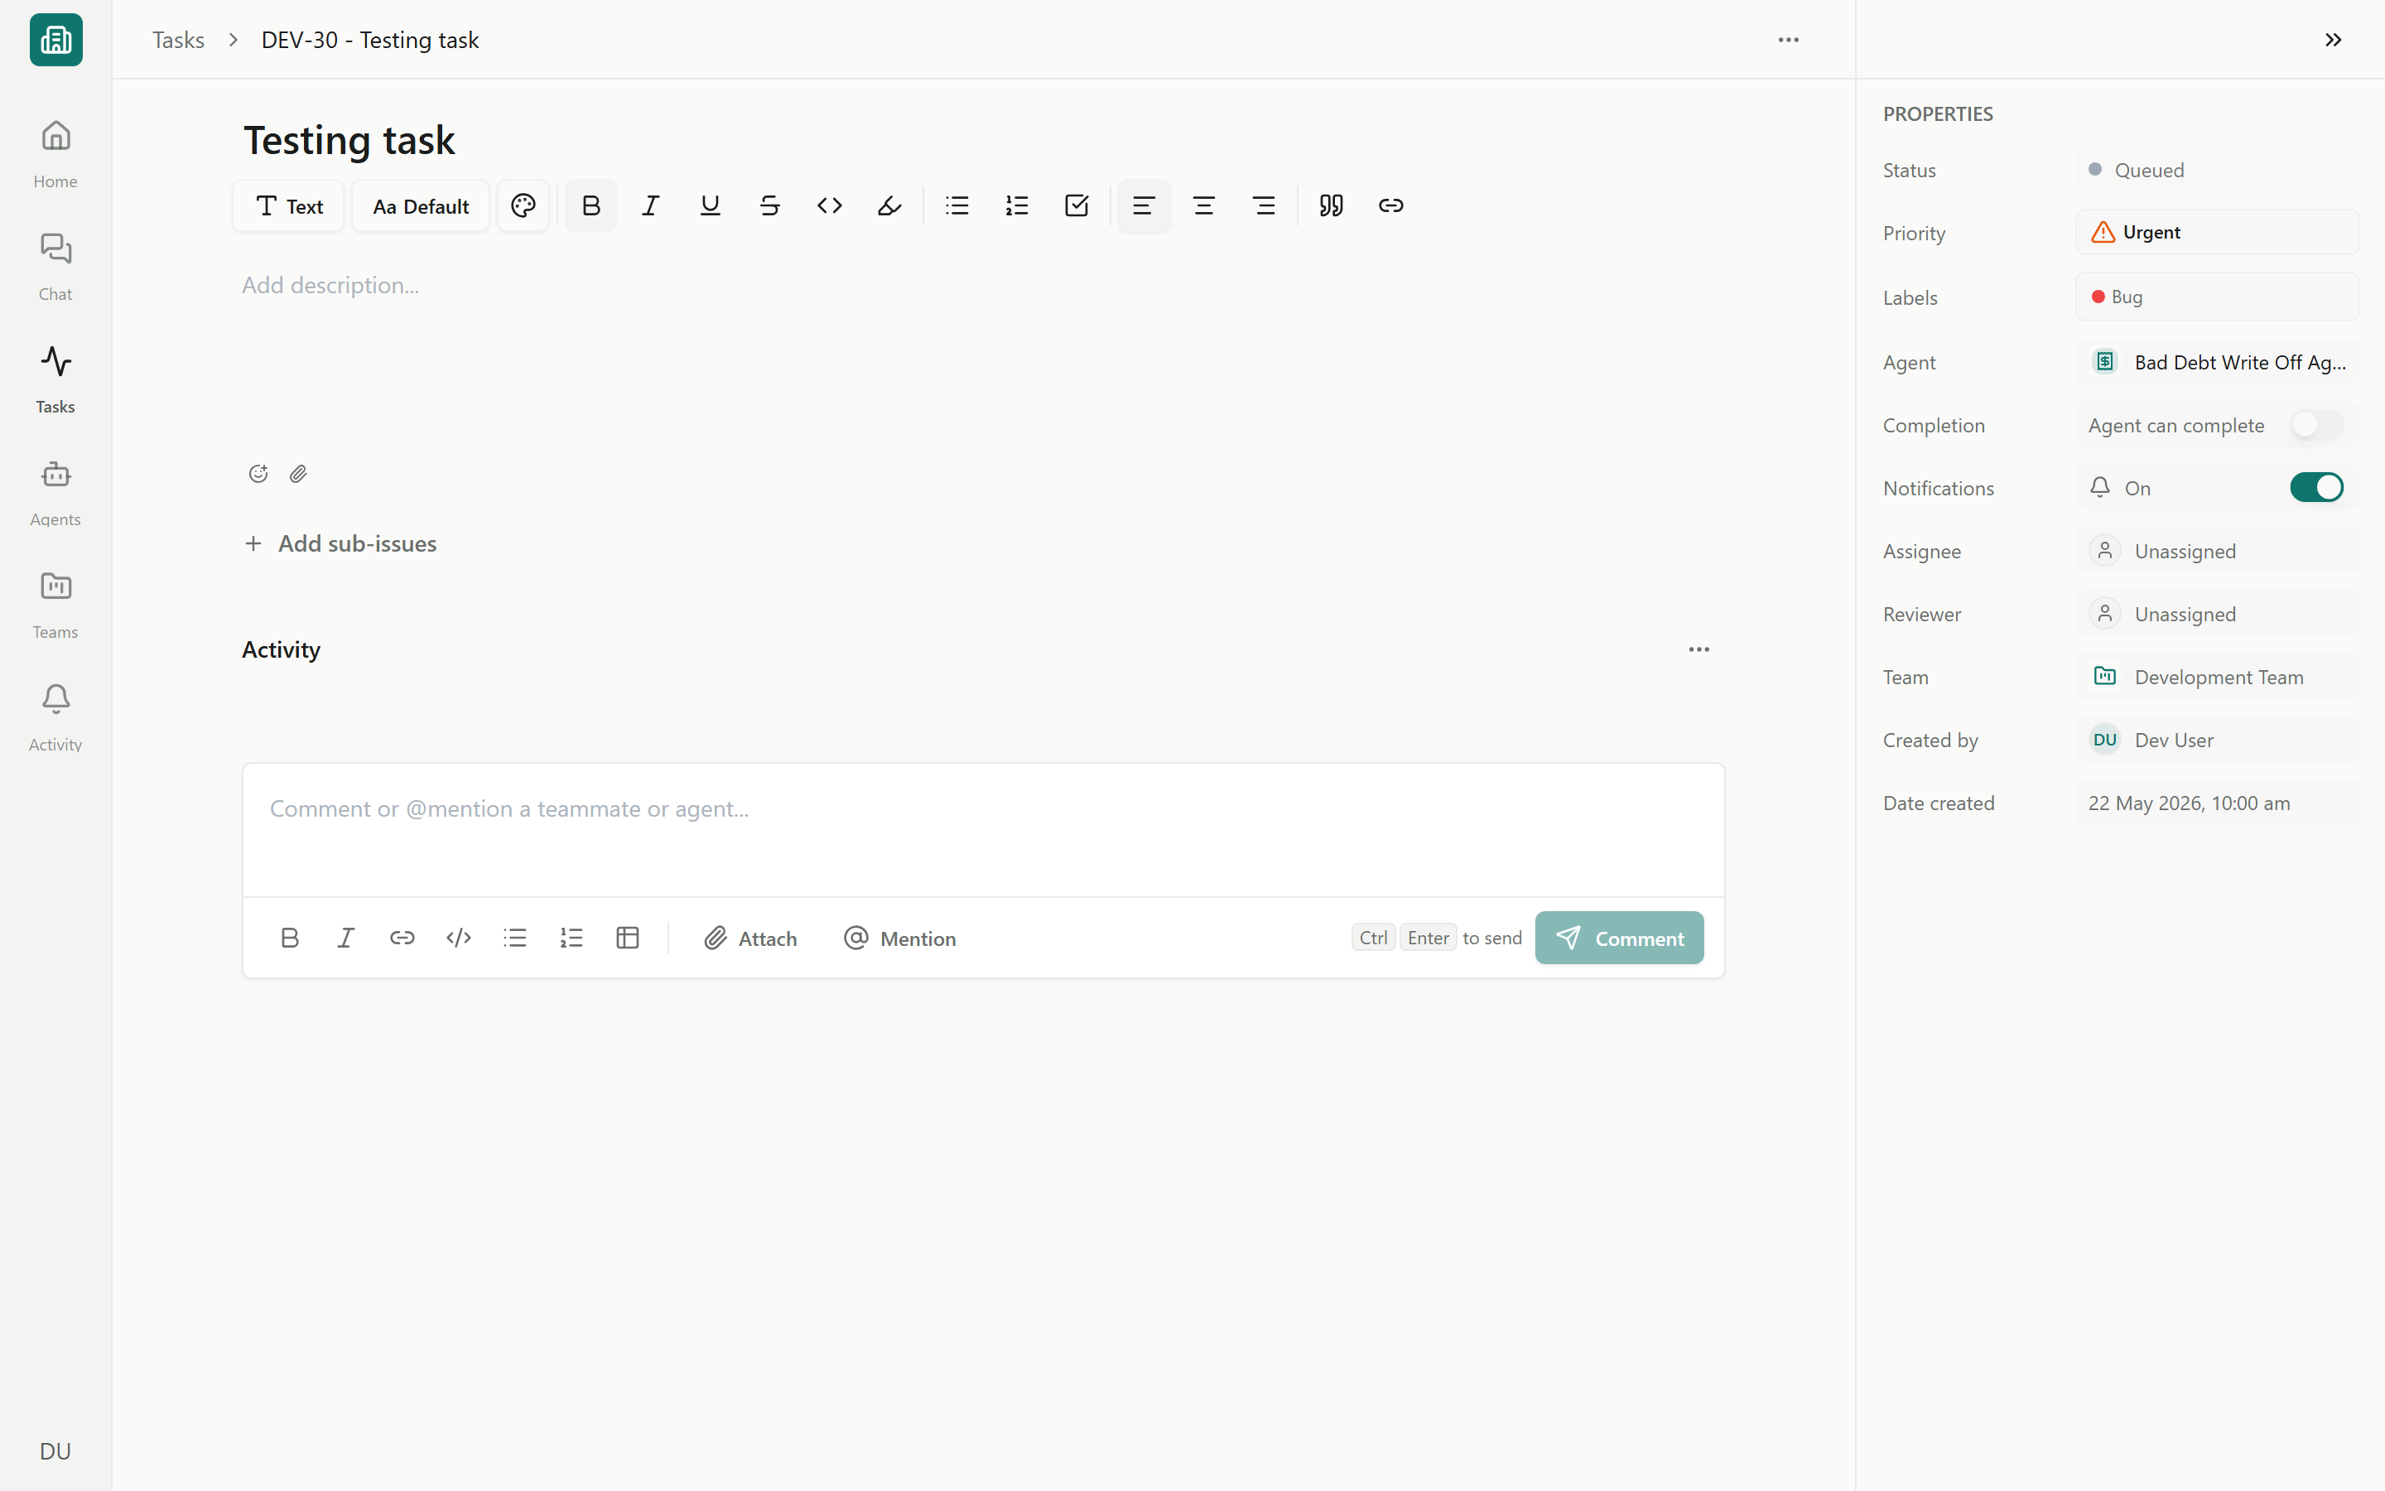Viewport: 2385px width, 1491px height.
Task: Insert table in comment
Action: 628,938
